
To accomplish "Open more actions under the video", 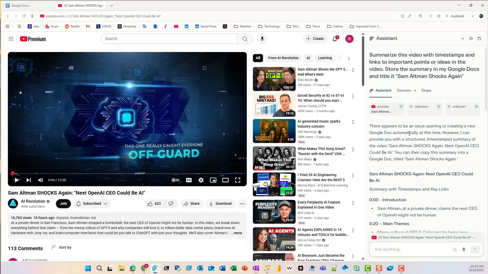I will (242, 204).
